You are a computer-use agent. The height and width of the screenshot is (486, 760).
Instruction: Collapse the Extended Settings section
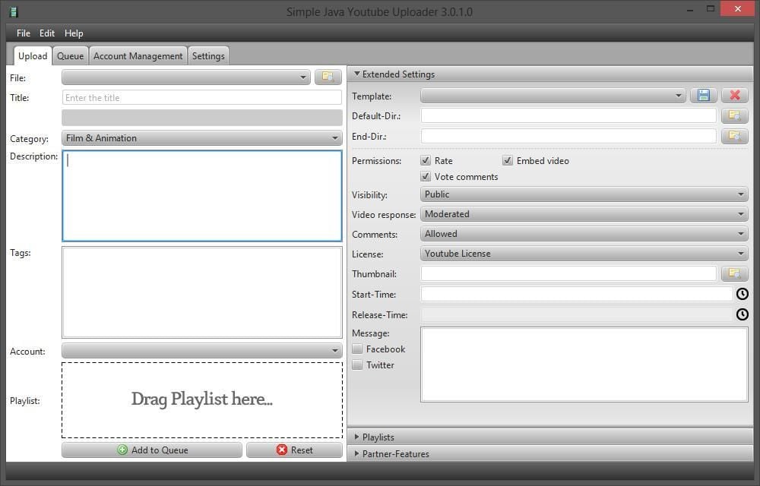(357, 74)
